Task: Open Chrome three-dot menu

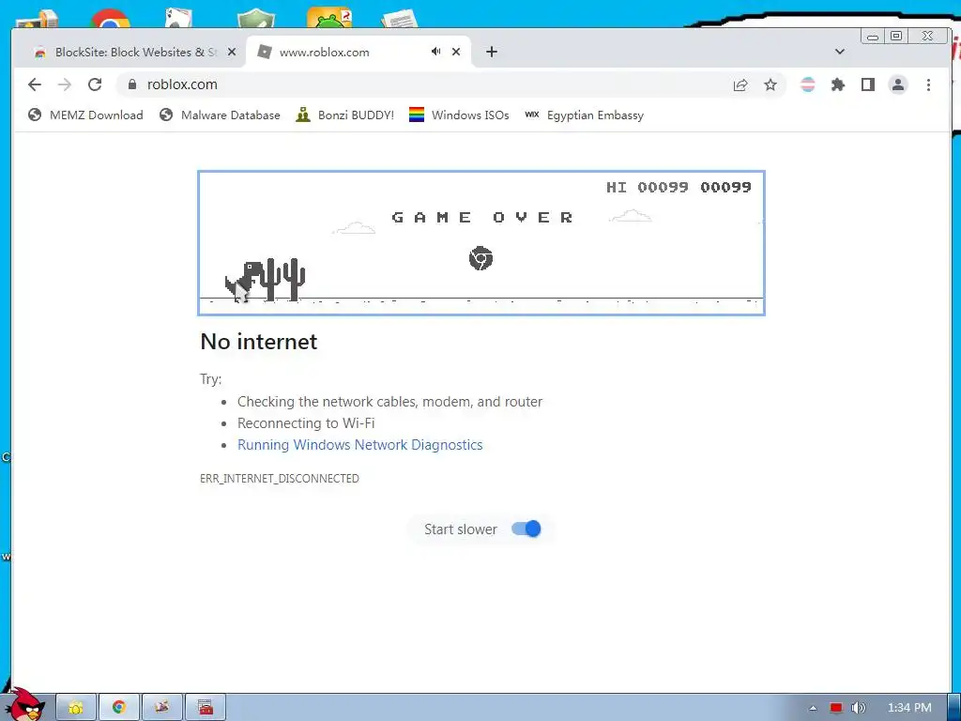Action: tap(928, 84)
